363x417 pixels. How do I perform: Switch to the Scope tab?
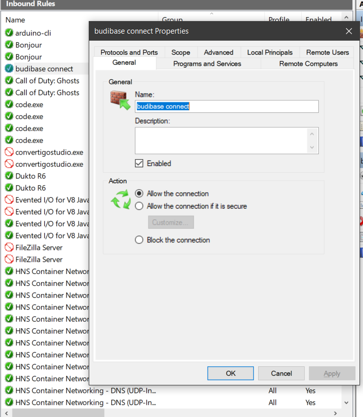pyautogui.click(x=180, y=52)
